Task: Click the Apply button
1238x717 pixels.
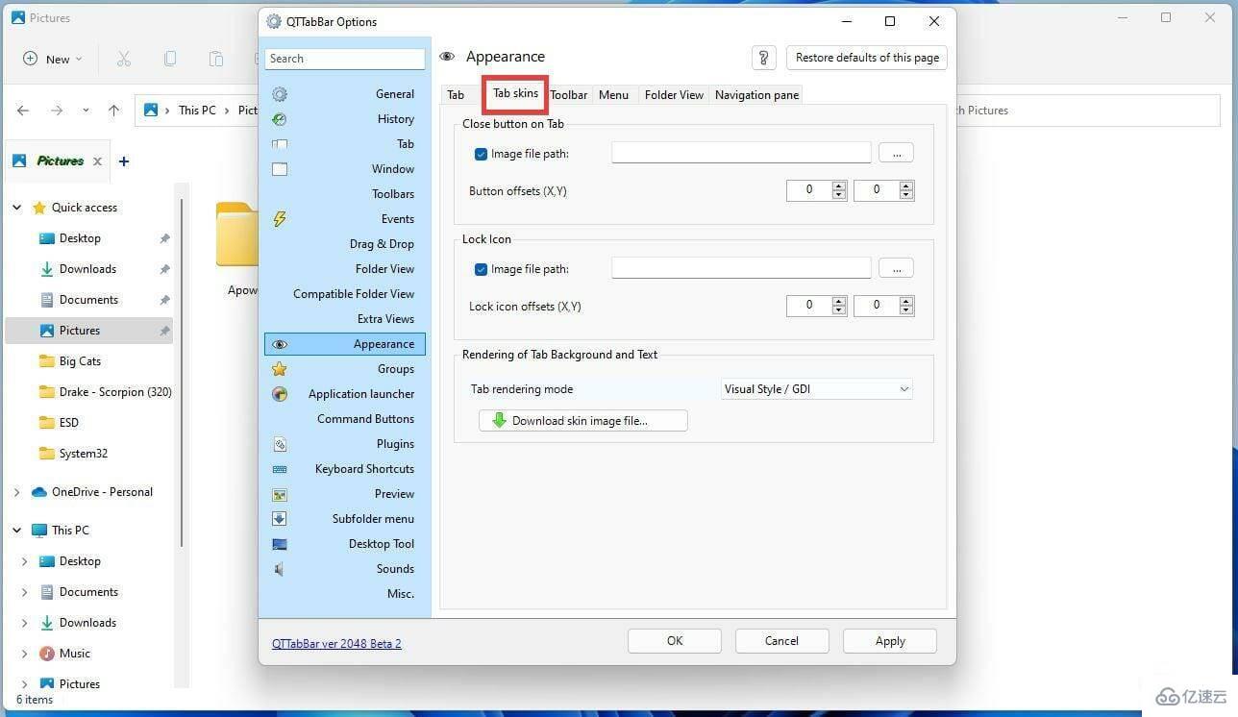Action: point(890,641)
